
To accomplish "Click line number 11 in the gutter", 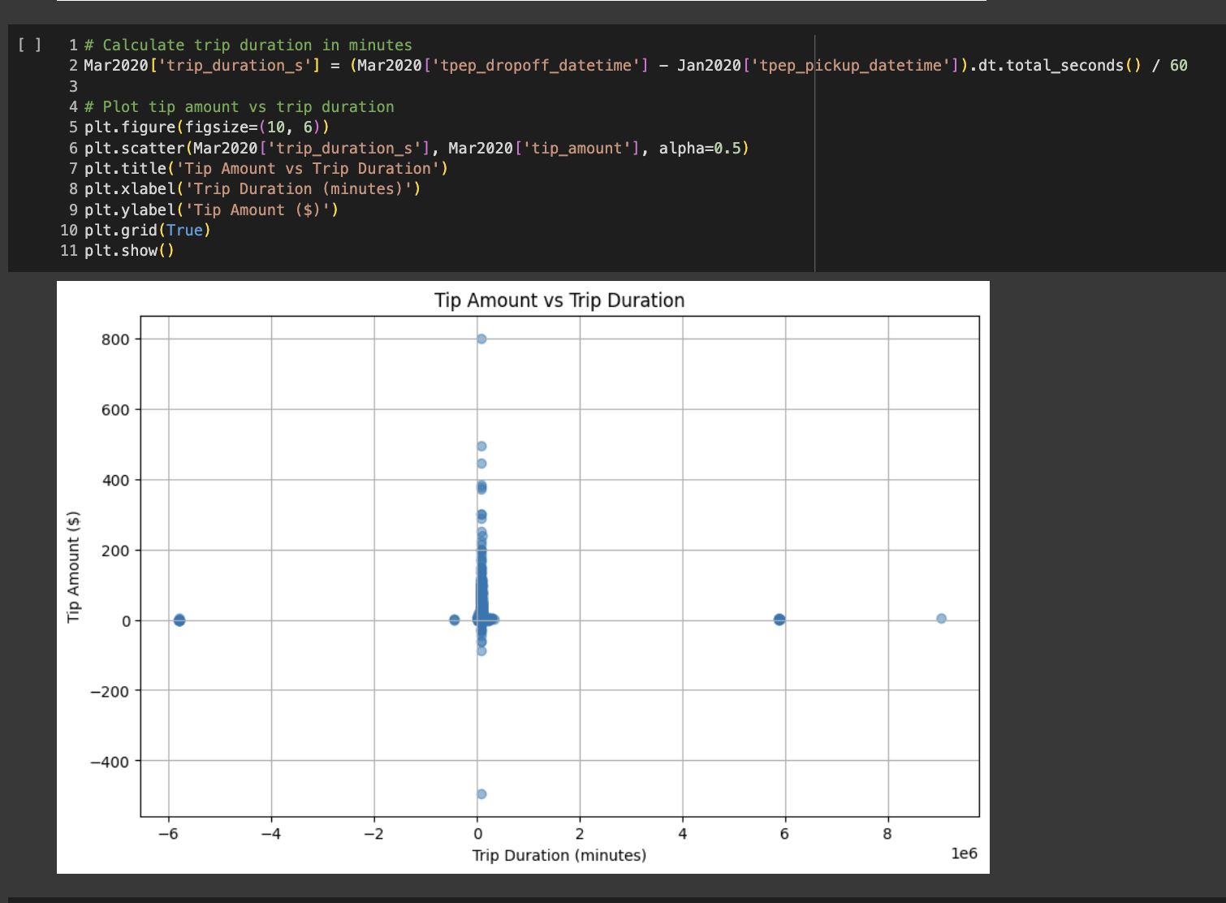I will coord(69,251).
